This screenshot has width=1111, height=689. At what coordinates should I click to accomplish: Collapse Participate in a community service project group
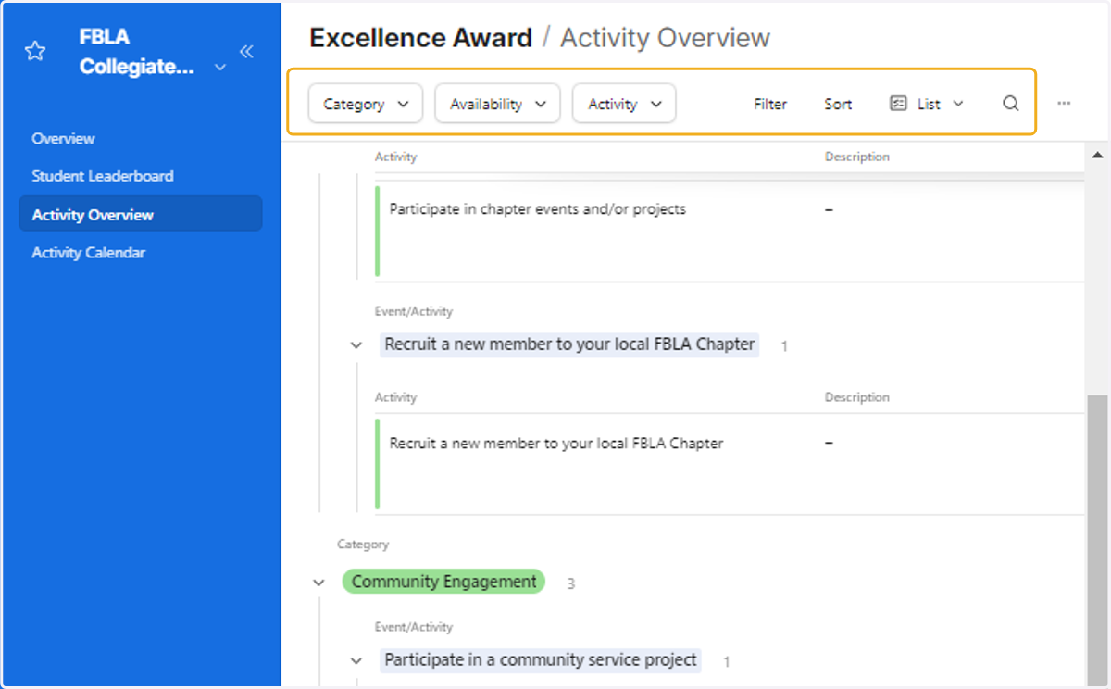[x=356, y=661]
